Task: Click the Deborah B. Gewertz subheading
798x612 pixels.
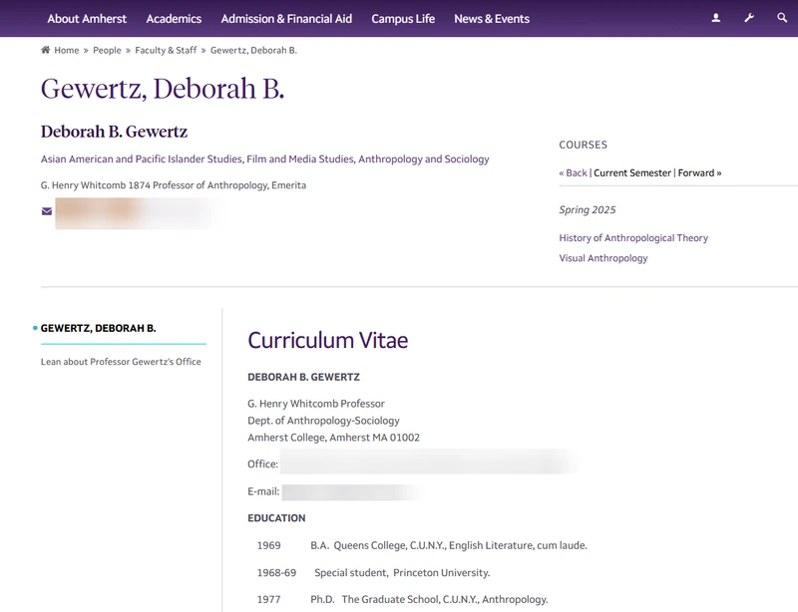Action: coord(114,132)
